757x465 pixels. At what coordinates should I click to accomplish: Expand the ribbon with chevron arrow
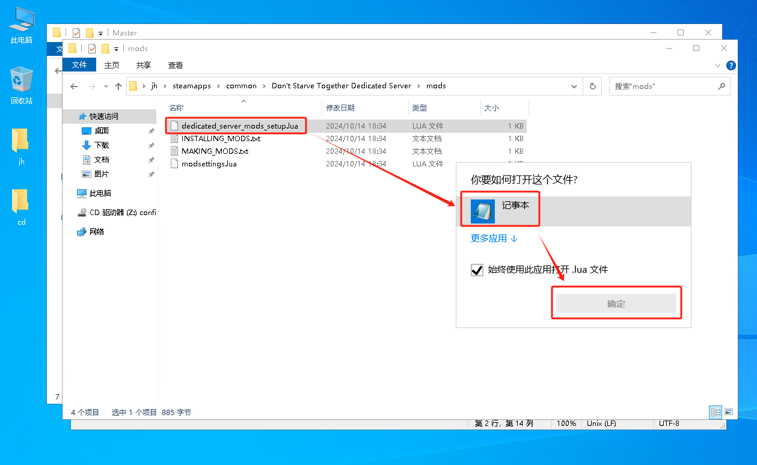(x=718, y=65)
